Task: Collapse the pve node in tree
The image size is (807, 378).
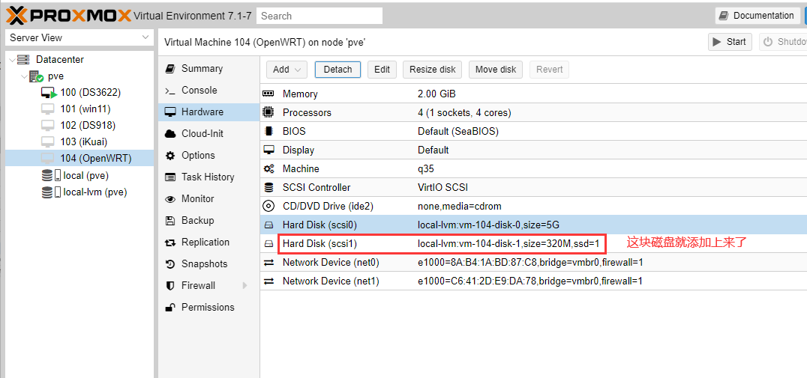Action: (x=24, y=76)
